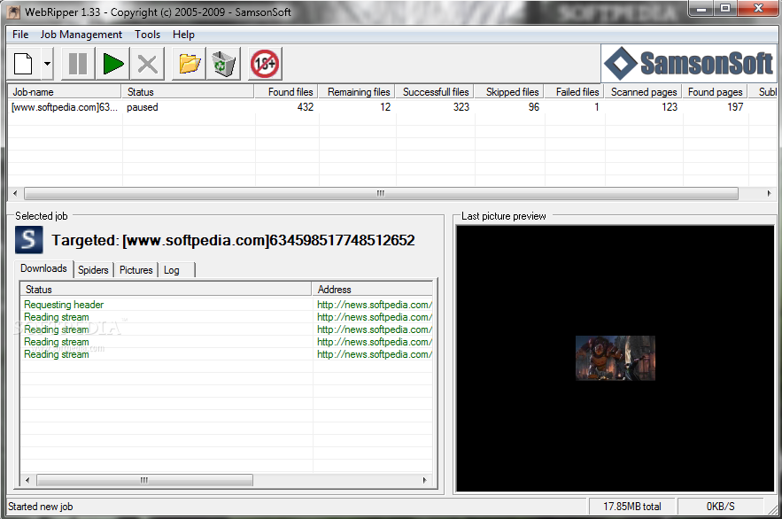Open the Tools menu
Image resolution: width=782 pixels, height=519 pixels.
148,35
